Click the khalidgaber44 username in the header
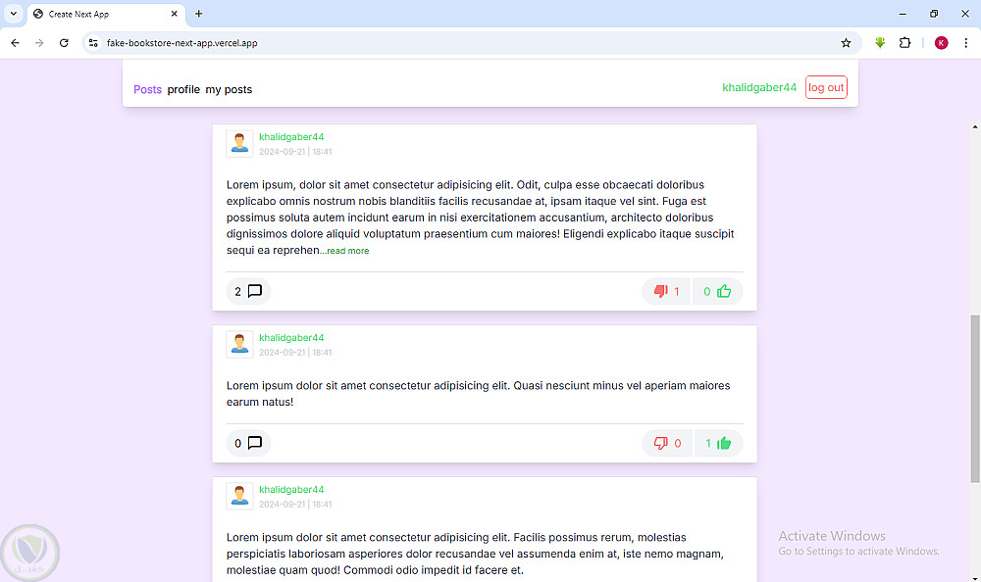This screenshot has width=981, height=582. coord(759,87)
